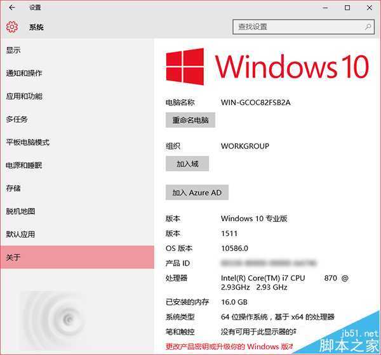Viewport: 381px width, 355px height.
Task: Click the 系统 heading title
Action: pos(36,27)
